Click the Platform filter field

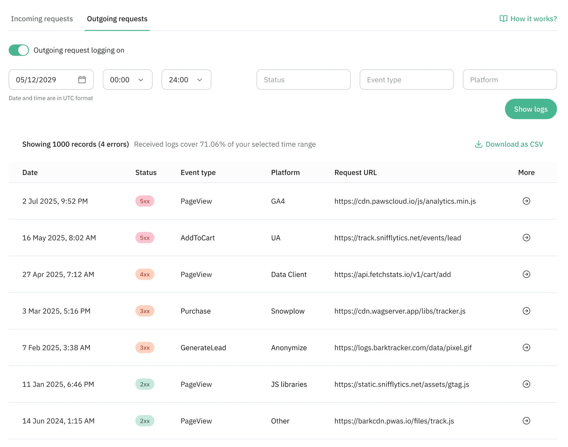tap(509, 80)
